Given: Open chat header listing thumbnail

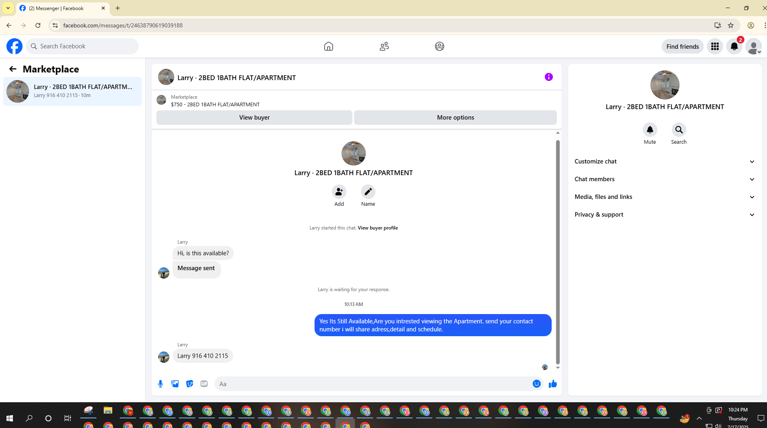Looking at the screenshot, I should coord(166,77).
